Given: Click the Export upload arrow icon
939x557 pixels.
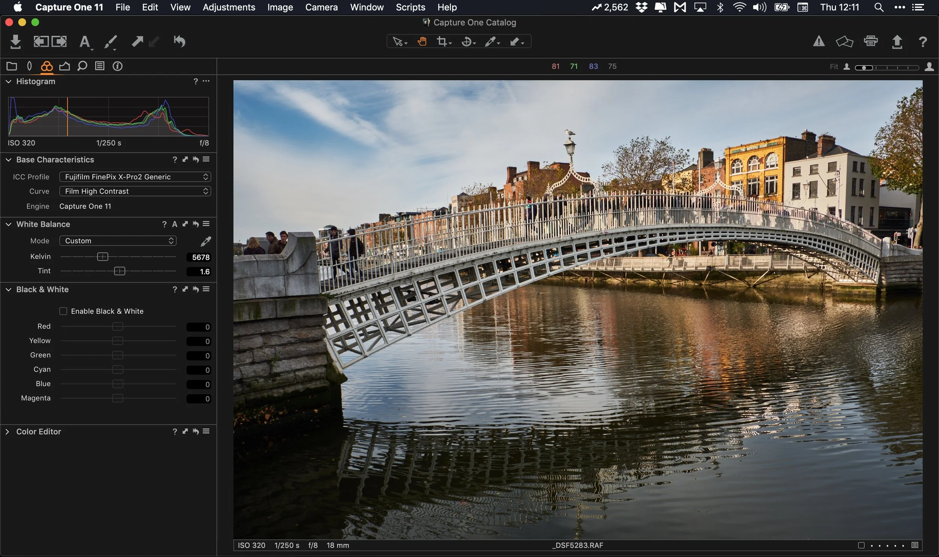Looking at the screenshot, I should coord(897,41).
